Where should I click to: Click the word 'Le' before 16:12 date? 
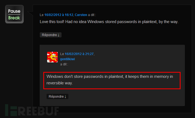coord(42,15)
